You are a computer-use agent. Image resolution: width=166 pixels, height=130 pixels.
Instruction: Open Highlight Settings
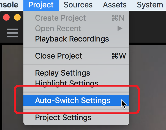pos(76,83)
